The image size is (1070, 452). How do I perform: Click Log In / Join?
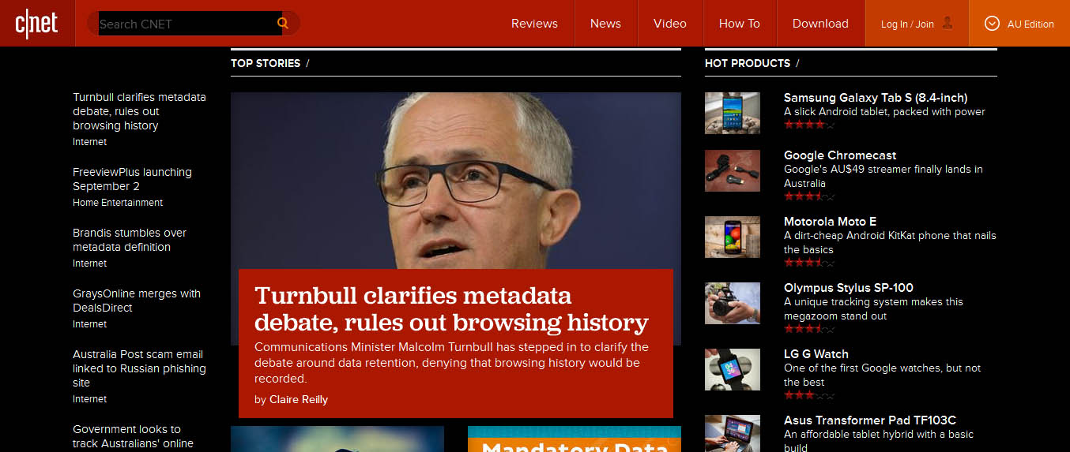click(907, 24)
